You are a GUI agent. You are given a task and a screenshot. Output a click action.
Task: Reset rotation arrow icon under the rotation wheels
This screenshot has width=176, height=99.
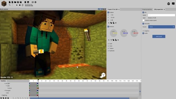pyautogui.click(x=109, y=40)
